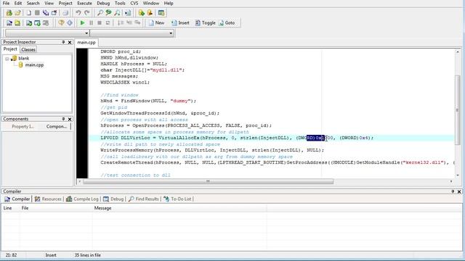465x261 pixels.
Task: Create a new source file via blank-page icon
Action: pos(28,13)
